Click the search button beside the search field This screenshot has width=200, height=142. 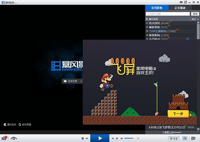point(195,14)
